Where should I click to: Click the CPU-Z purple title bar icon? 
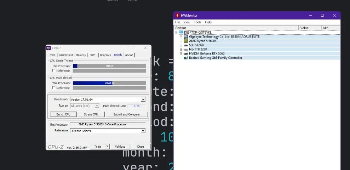tap(48, 48)
